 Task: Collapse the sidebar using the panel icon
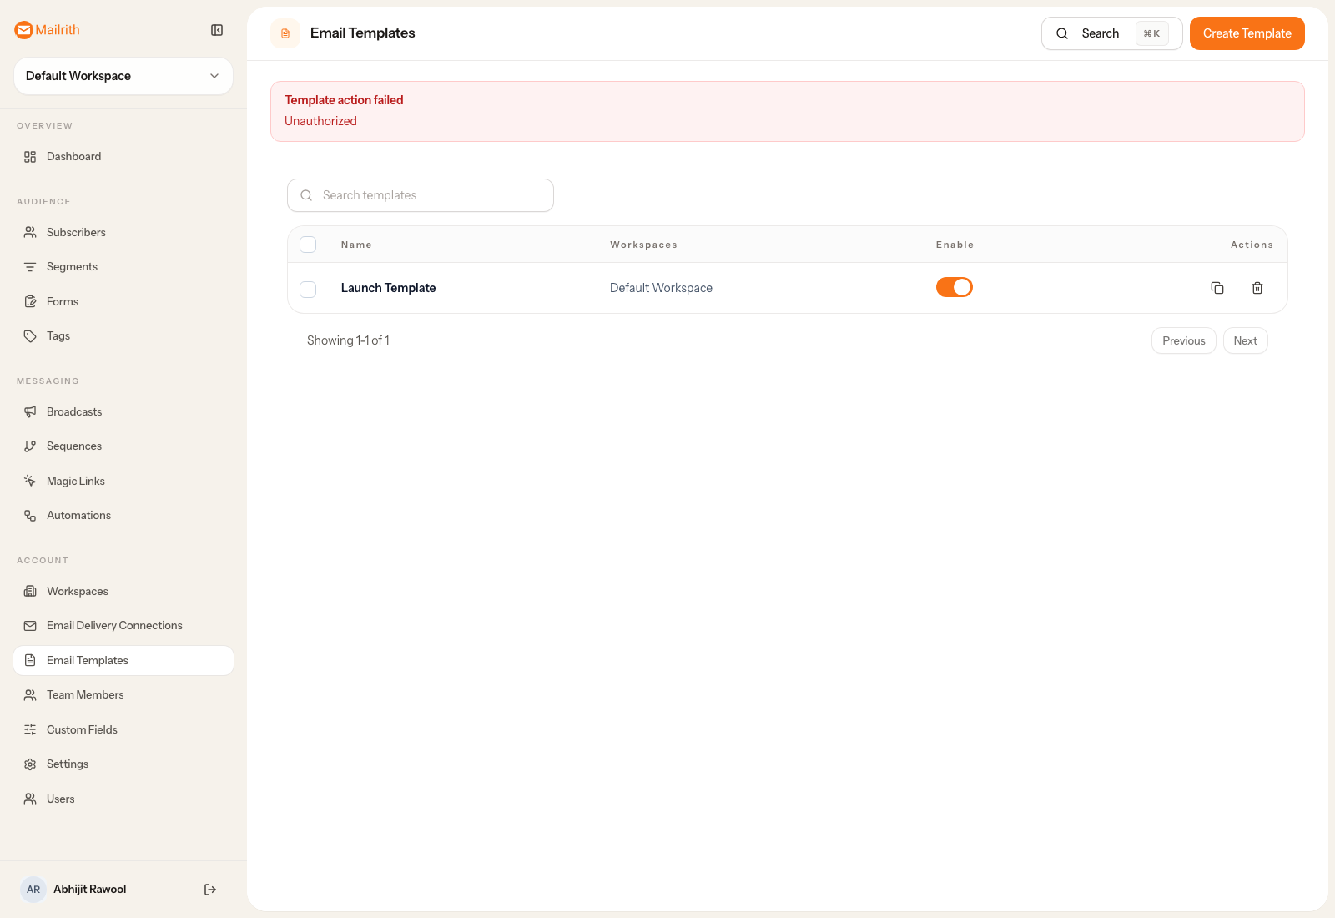(x=217, y=30)
